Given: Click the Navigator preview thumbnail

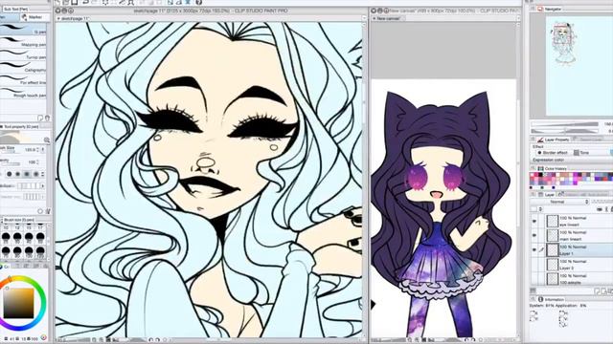Looking at the screenshot, I should [579, 66].
